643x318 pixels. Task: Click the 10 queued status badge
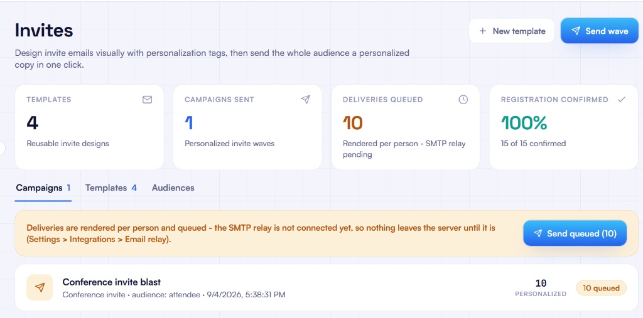coord(601,288)
